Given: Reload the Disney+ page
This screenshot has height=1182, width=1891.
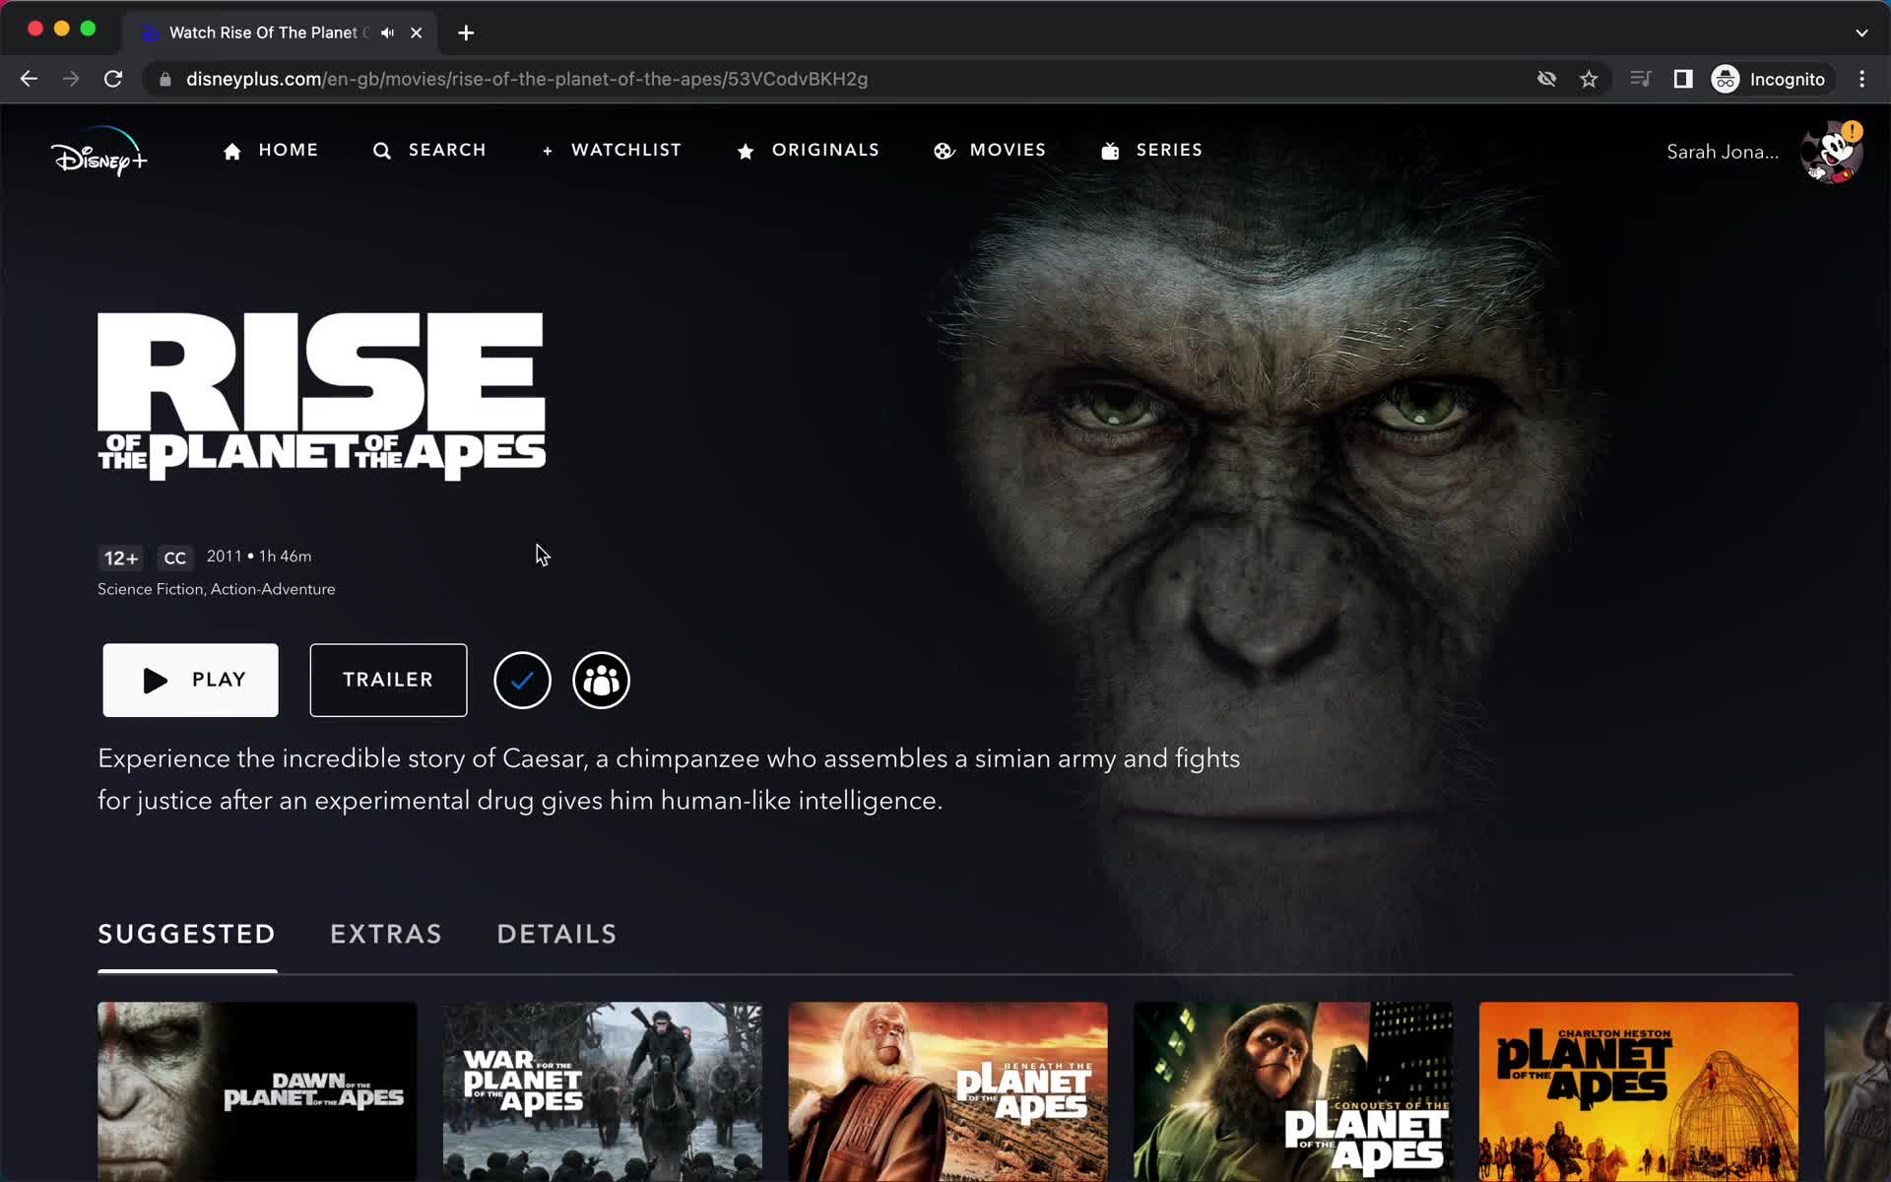Looking at the screenshot, I should click(113, 79).
